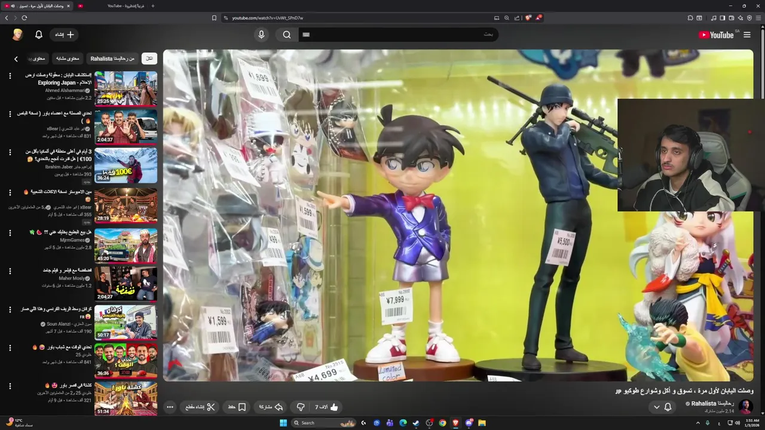Image resolution: width=765 pixels, height=430 pixels.
Task: Open Brave Wallet icon
Action: pos(732,18)
